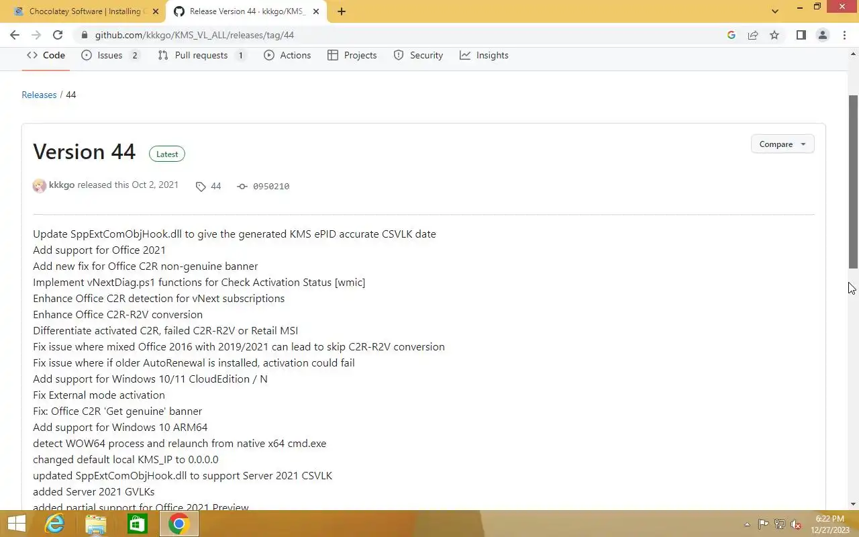The width and height of the screenshot is (859, 537).
Task: Open the Actions tab
Action: [x=287, y=56]
